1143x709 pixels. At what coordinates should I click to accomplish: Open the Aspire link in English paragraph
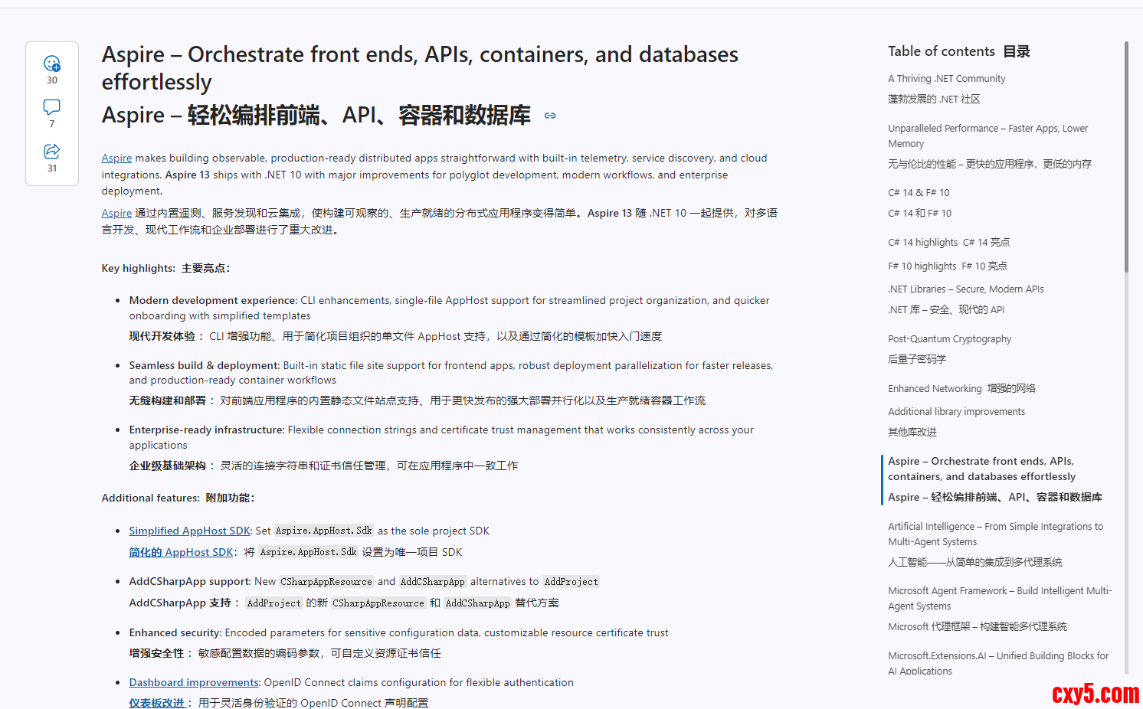click(x=116, y=158)
